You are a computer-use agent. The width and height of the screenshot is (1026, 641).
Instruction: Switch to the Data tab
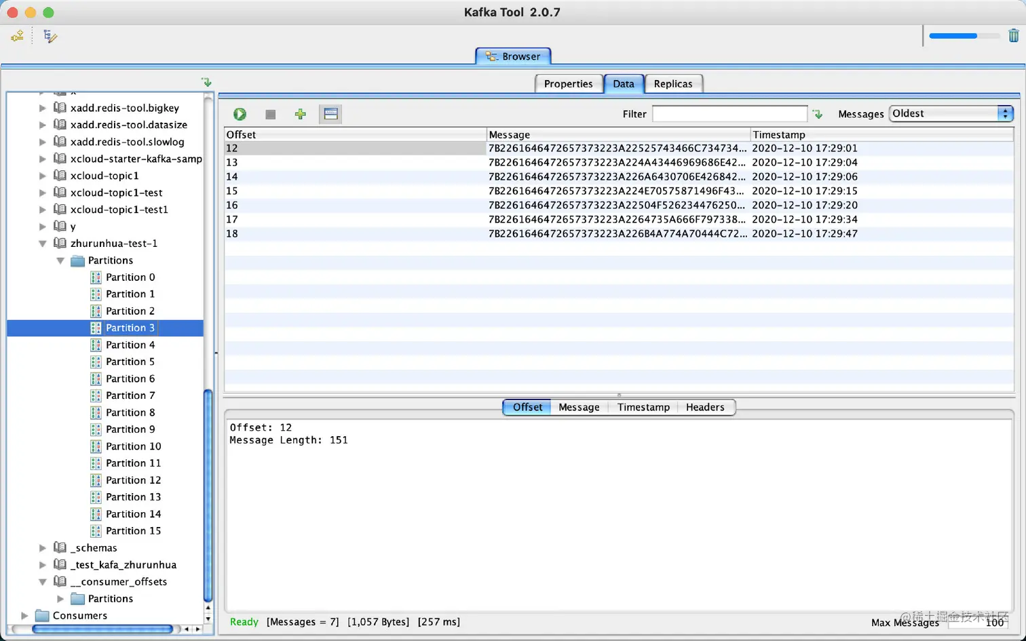(x=623, y=83)
